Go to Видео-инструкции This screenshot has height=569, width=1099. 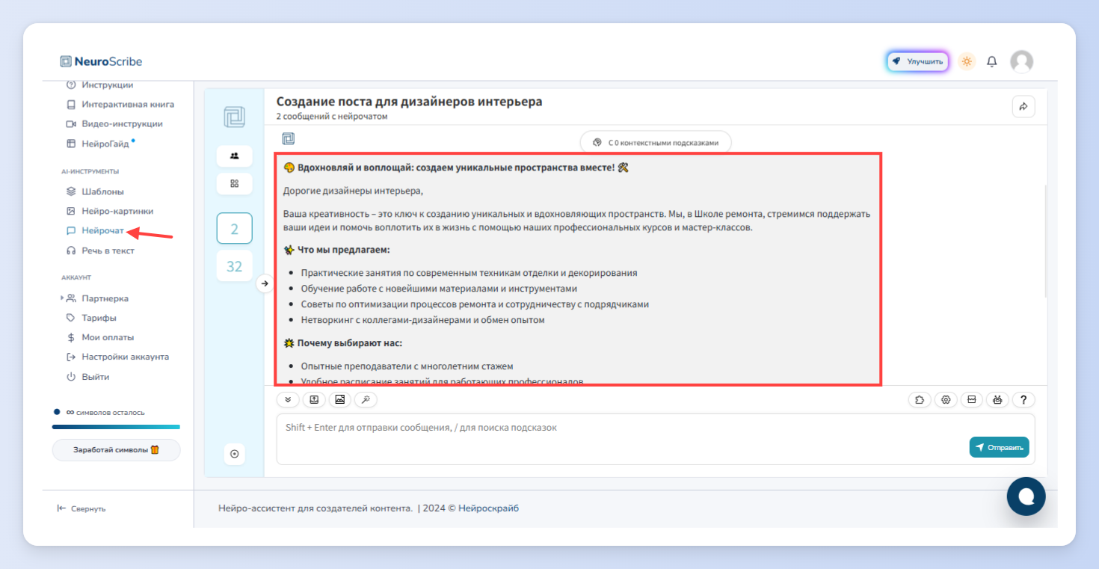point(114,124)
